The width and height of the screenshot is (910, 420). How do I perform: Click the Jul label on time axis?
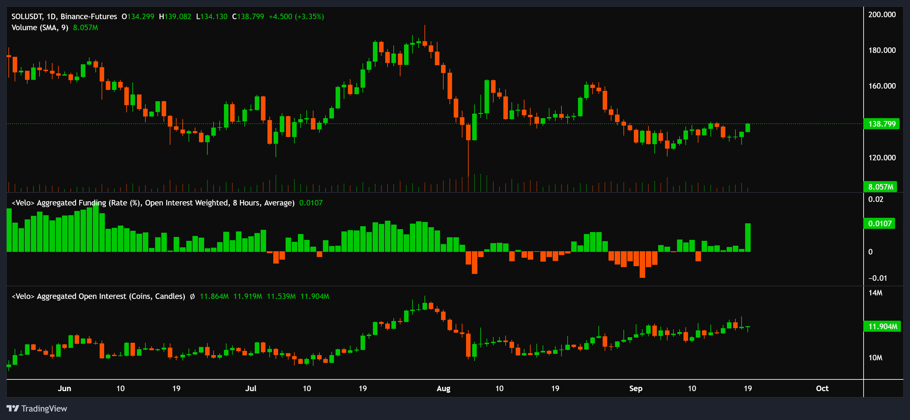(251, 389)
